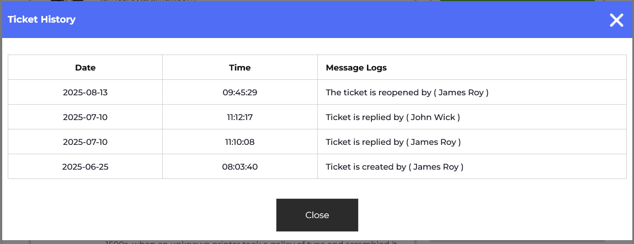The width and height of the screenshot is (634, 244).
Task: Click the Time column header
Action: (x=240, y=68)
